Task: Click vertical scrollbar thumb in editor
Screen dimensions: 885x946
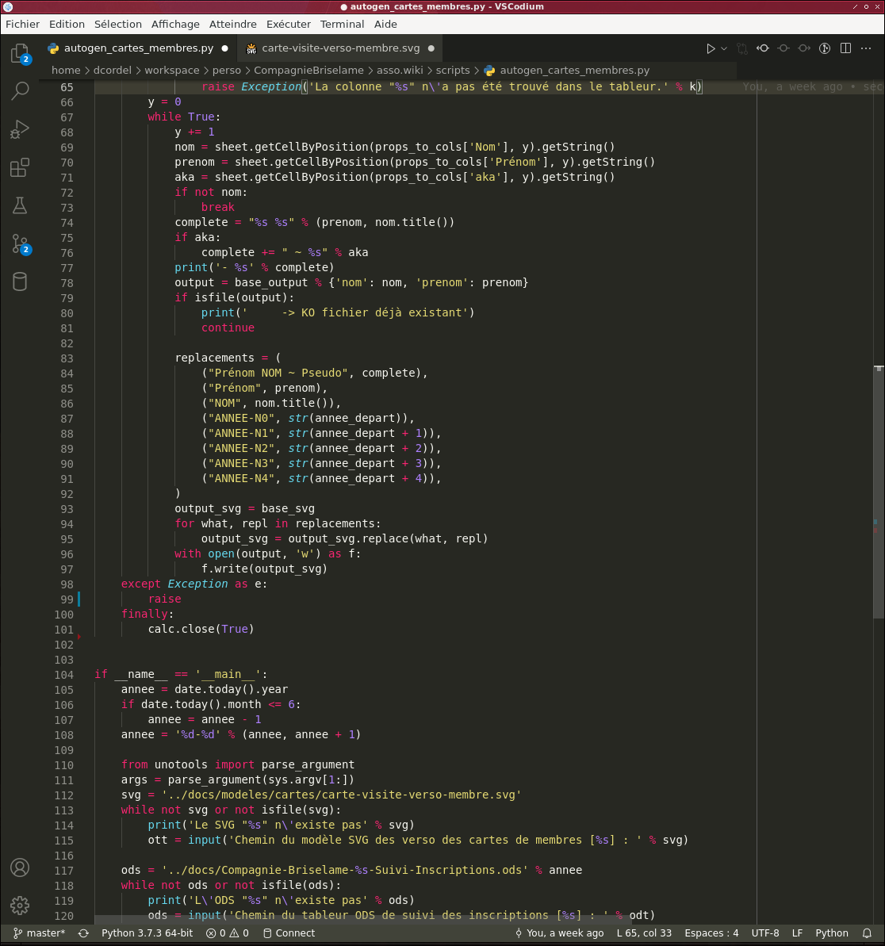Action: 879,491
